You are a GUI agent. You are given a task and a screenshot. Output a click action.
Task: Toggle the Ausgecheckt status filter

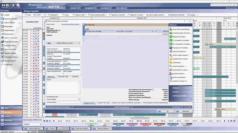(x=187, y=124)
